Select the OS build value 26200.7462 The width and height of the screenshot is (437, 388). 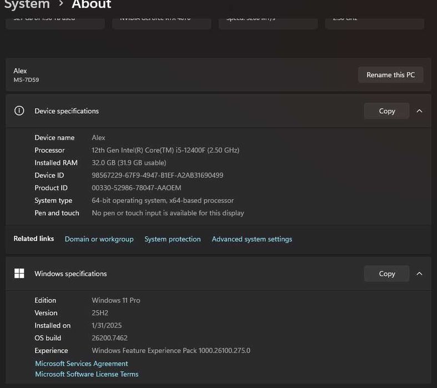(109, 338)
